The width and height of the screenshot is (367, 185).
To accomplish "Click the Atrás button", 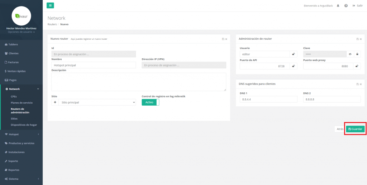I will click(340, 129).
